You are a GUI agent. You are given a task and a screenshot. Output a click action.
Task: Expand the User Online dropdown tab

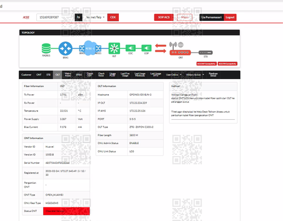(x=174, y=75)
